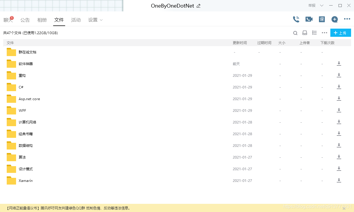Open the top-right more options menu

tap(347, 19)
